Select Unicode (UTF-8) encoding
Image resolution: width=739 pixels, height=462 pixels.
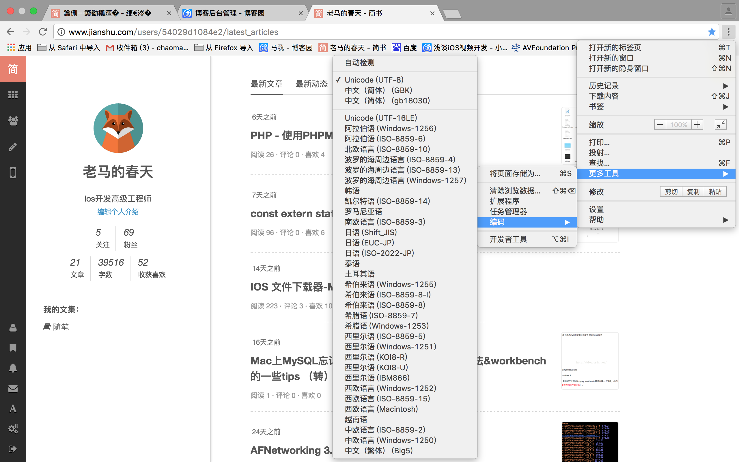[405, 80]
